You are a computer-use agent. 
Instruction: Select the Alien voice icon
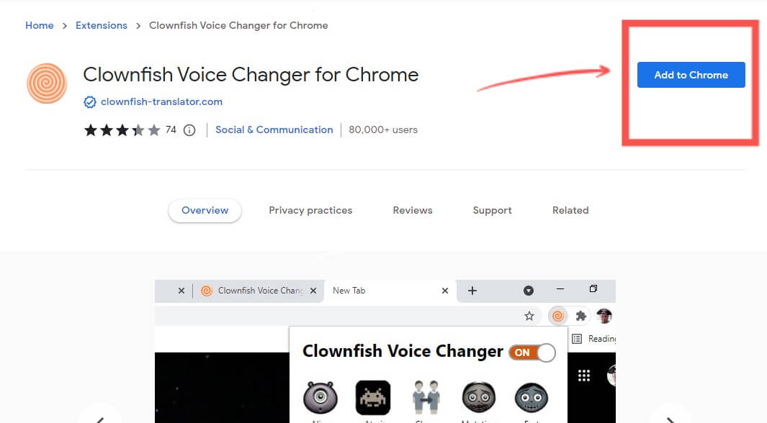click(320, 398)
